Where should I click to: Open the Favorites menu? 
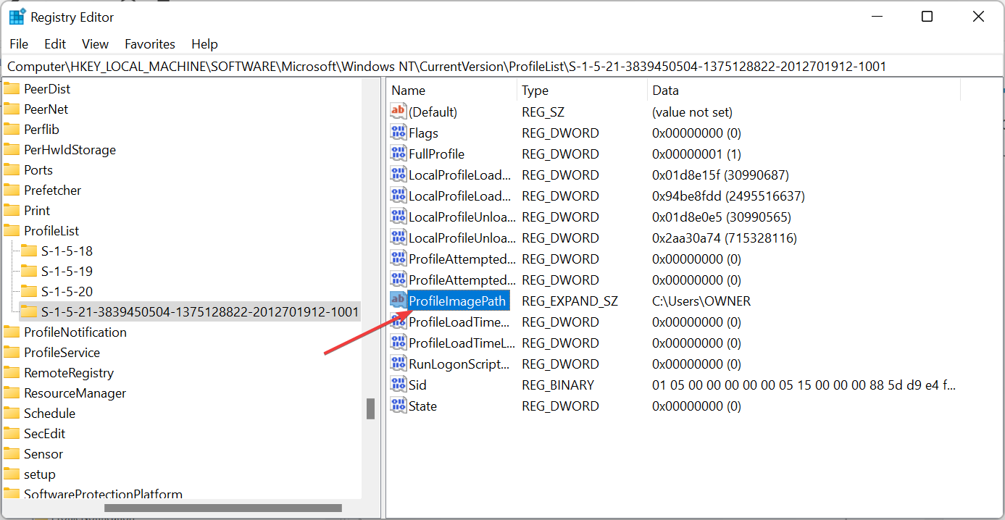[x=150, y=44]
